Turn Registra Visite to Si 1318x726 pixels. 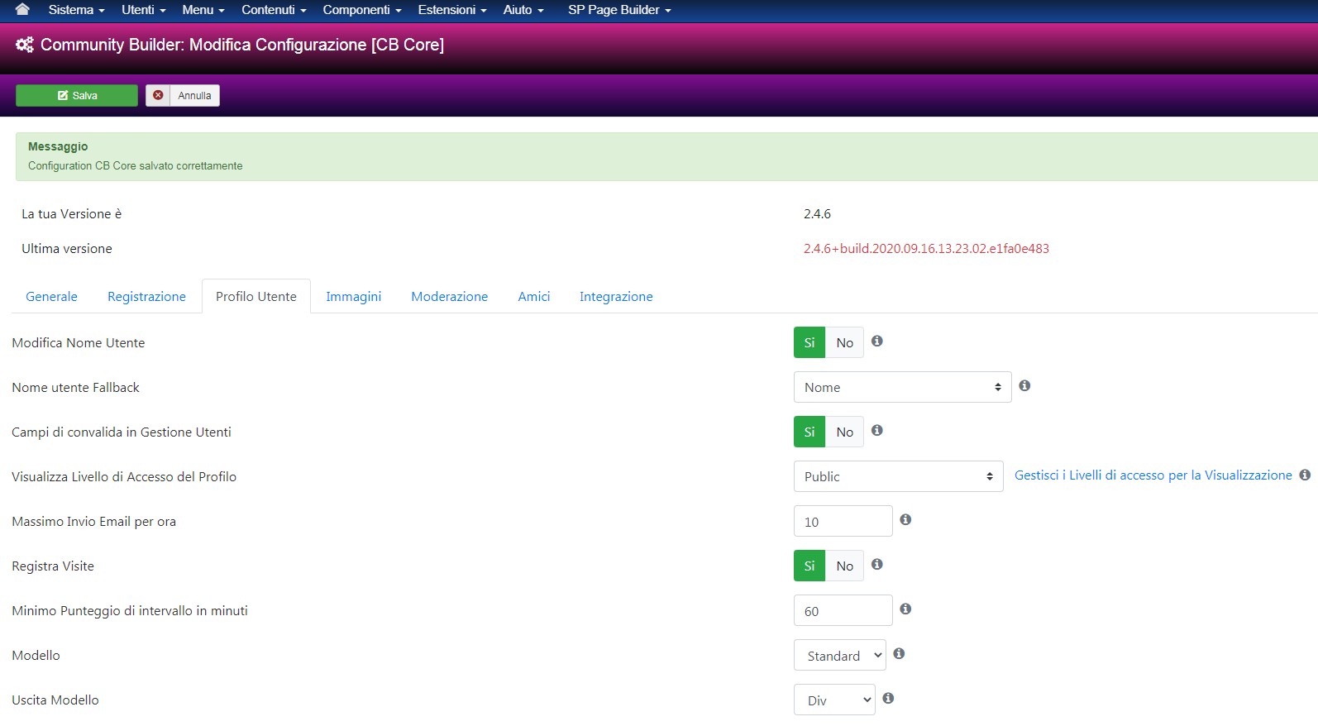(x=809, y=566)
